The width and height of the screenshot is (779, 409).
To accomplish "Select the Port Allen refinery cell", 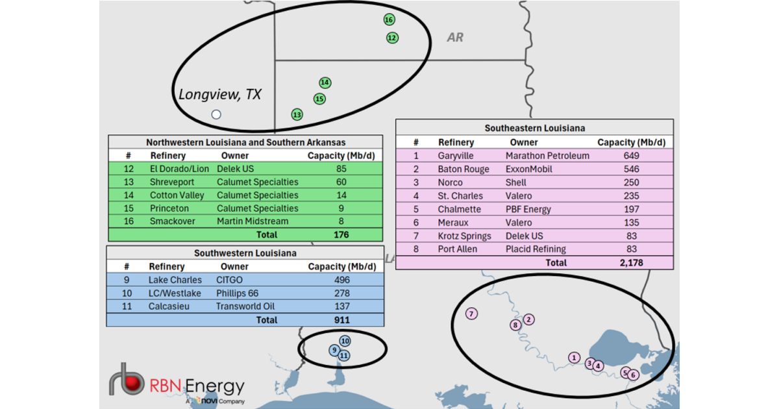I will coord(457,249).
